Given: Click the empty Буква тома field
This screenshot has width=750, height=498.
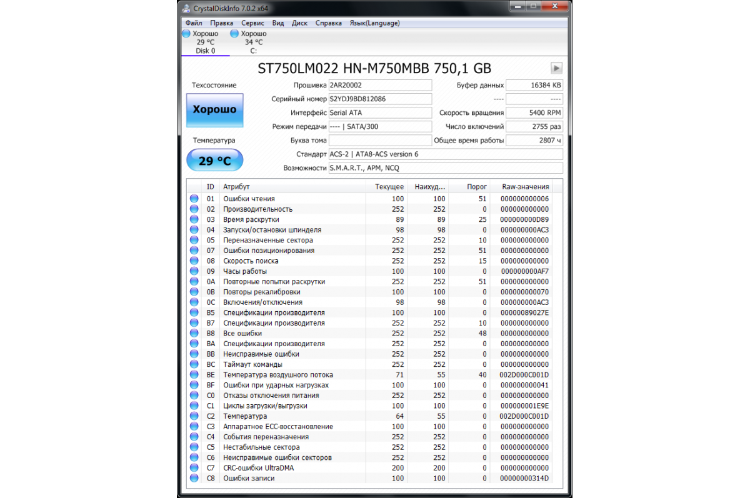Looking at the screenshot, I should click(x=380, y=140).
